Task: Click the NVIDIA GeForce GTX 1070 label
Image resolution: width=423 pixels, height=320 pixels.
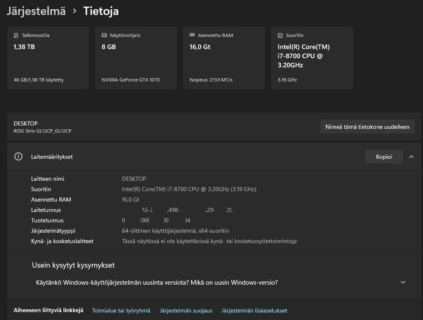Action: tap(131, 80)
